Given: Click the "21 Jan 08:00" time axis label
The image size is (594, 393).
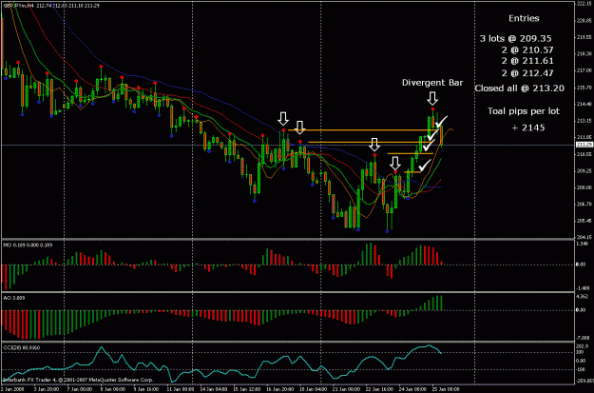Looking at the screenshot, I should pyautogui.click(x=347, y=389).
